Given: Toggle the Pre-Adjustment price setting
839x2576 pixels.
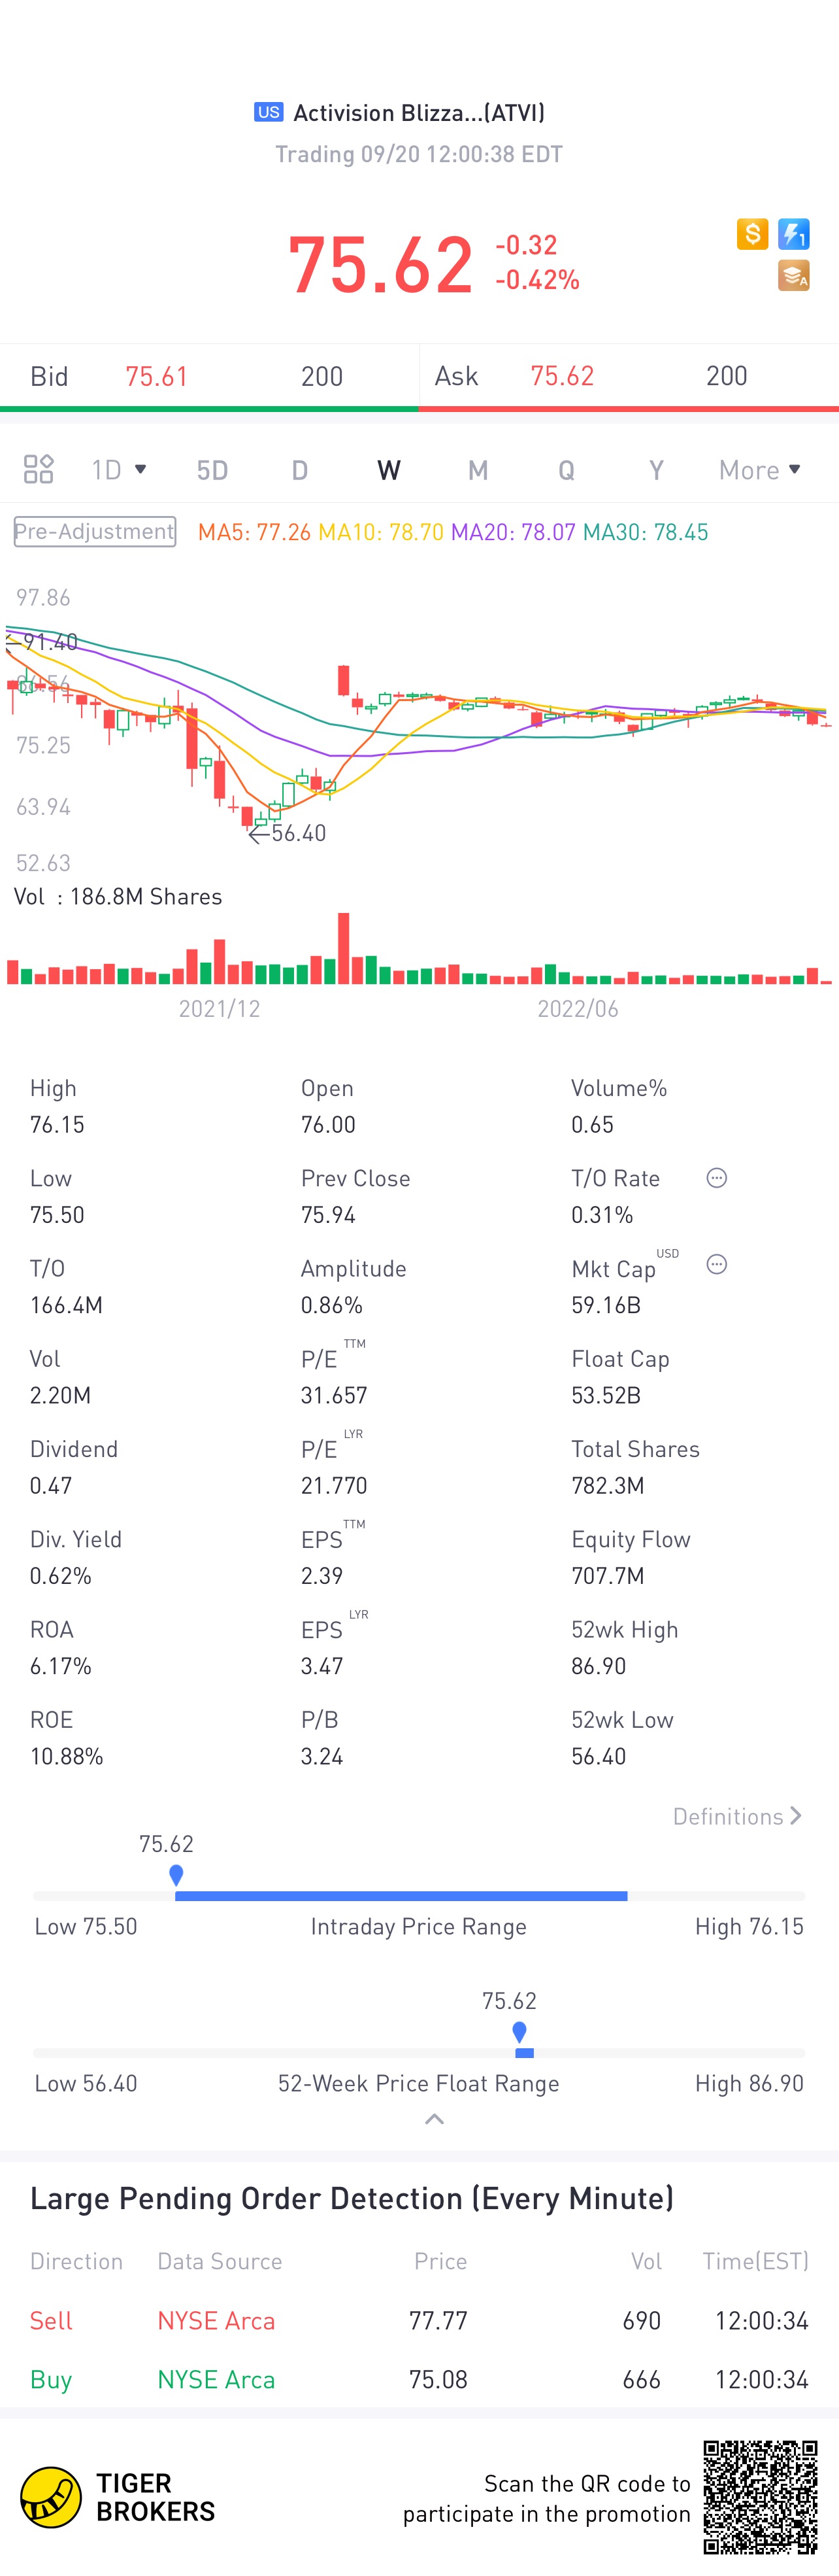Looking at the screenshot, I should 95,531.
